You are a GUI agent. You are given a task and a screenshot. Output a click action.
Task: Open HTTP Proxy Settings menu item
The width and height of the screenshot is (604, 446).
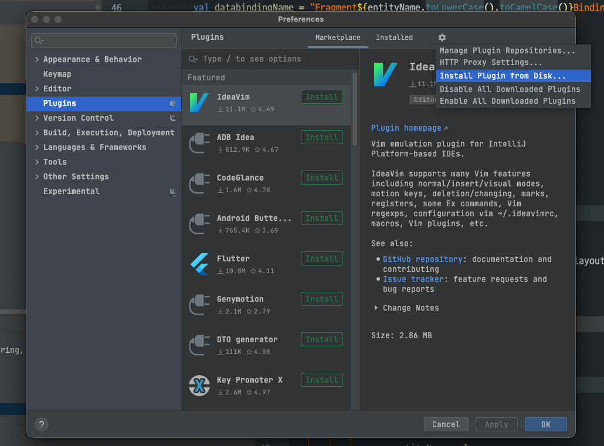tap(513, 62)
